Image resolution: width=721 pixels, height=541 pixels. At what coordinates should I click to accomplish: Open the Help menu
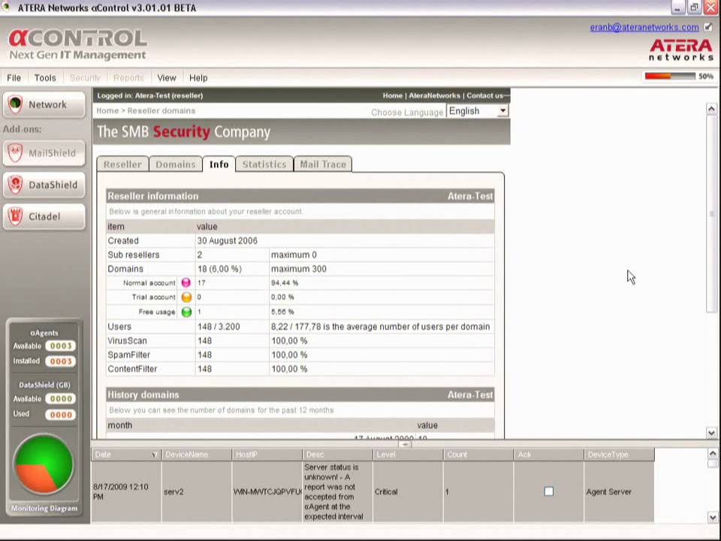point(198,77)
